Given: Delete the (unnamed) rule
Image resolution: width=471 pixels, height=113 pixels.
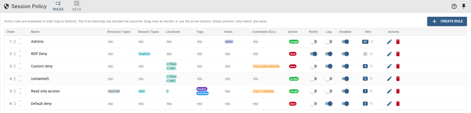Looking at the screenshot, I should coord(398,79).
